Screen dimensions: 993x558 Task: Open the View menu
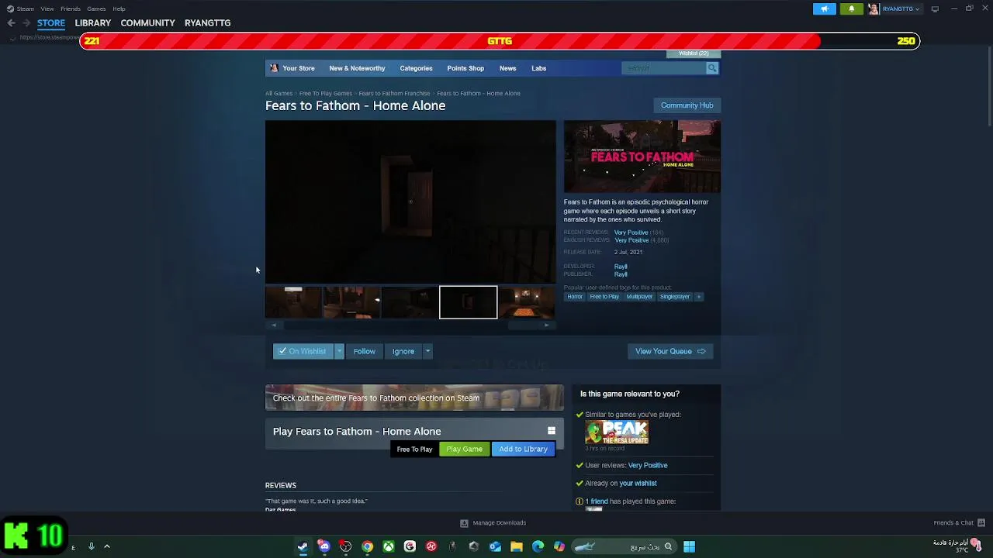click(47, 9)
